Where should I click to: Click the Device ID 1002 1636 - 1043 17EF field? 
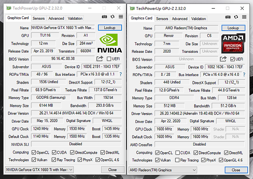pyautogui.click(x=225, y=67)
